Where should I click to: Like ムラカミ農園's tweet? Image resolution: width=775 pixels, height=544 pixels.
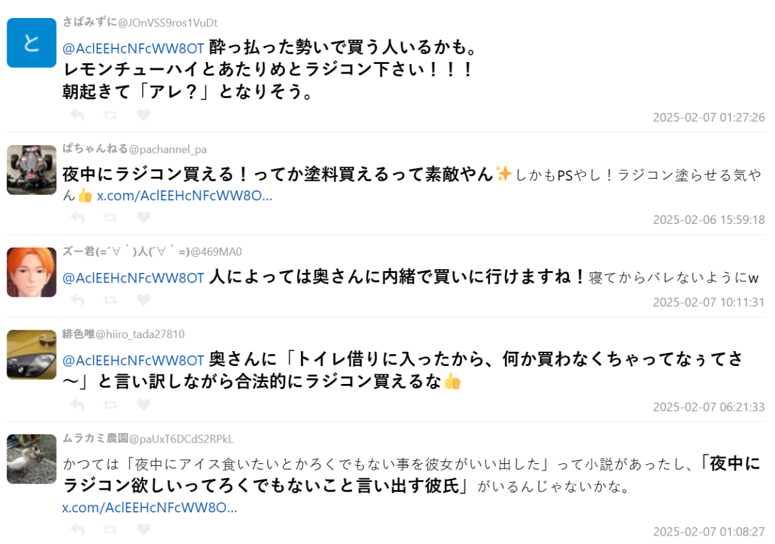click(x=143, y=530)
